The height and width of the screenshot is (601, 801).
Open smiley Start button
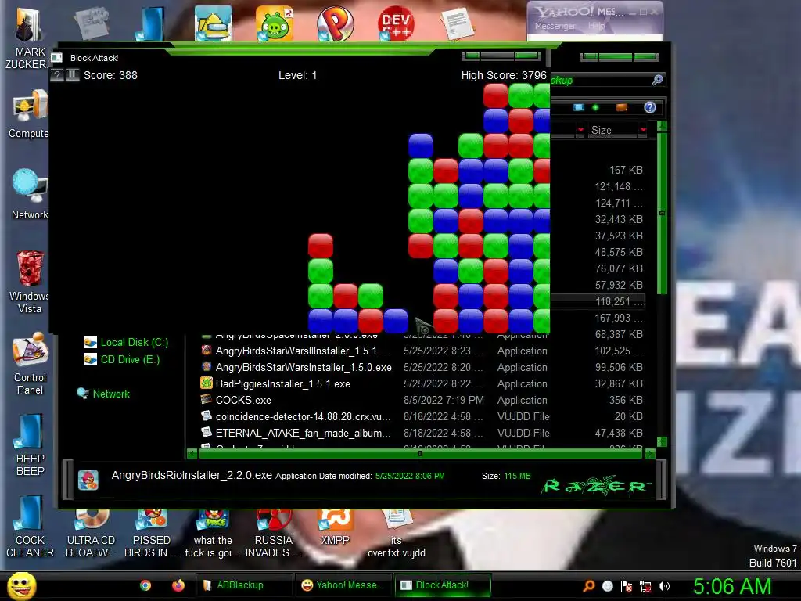[21, 585]
